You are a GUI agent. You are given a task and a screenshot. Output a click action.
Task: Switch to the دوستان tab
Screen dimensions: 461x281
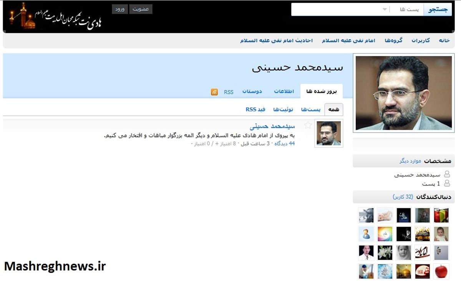(x=252, y=91)
